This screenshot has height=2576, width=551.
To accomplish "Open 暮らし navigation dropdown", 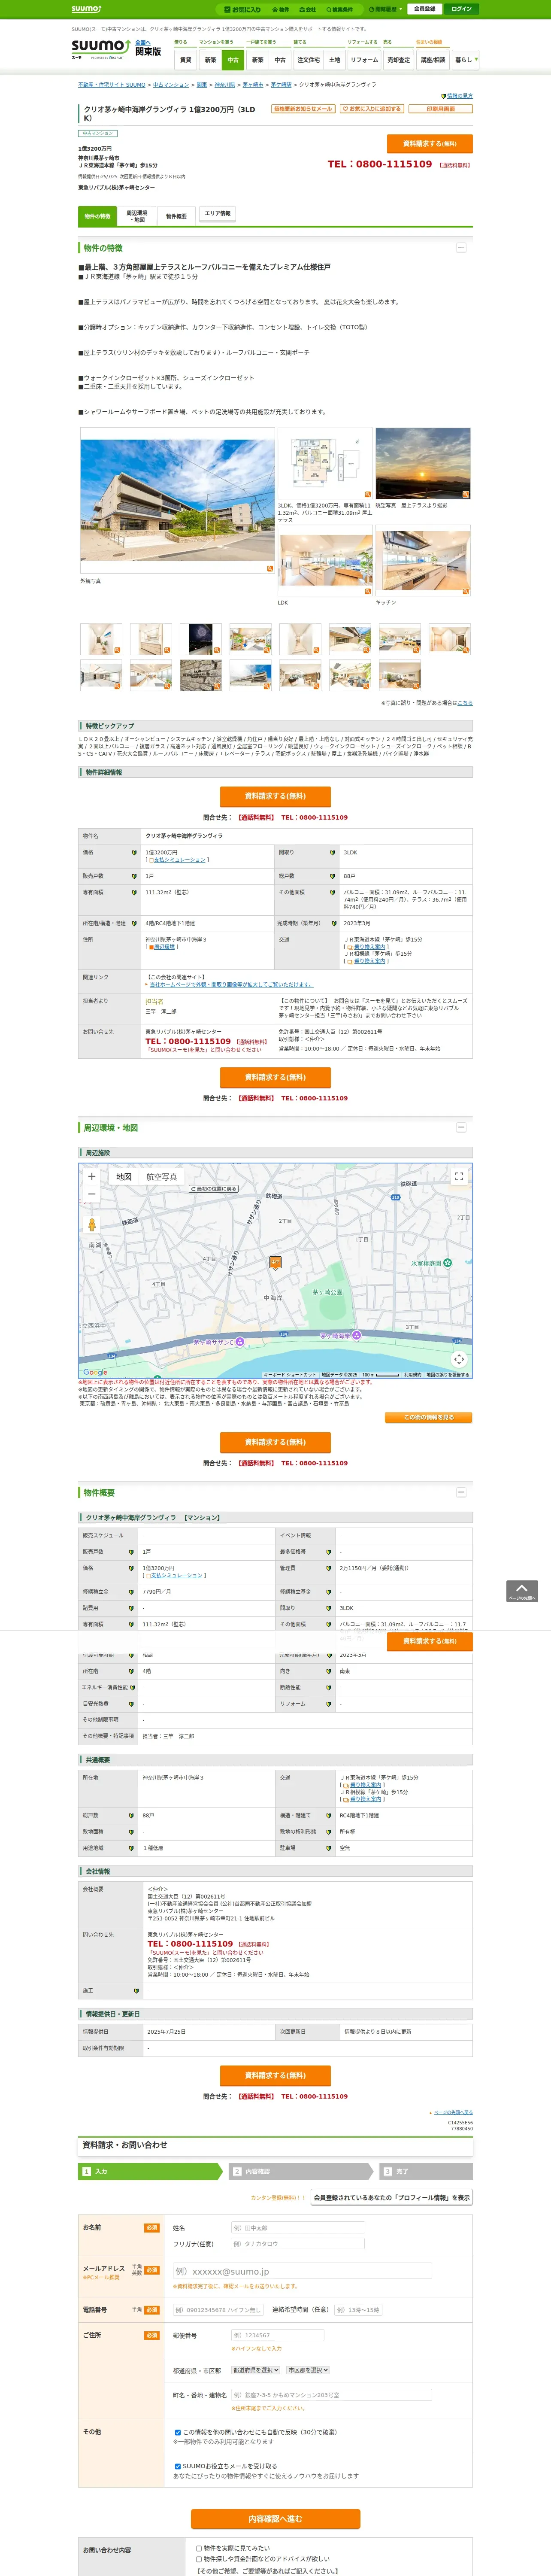I will click(465, 60).
